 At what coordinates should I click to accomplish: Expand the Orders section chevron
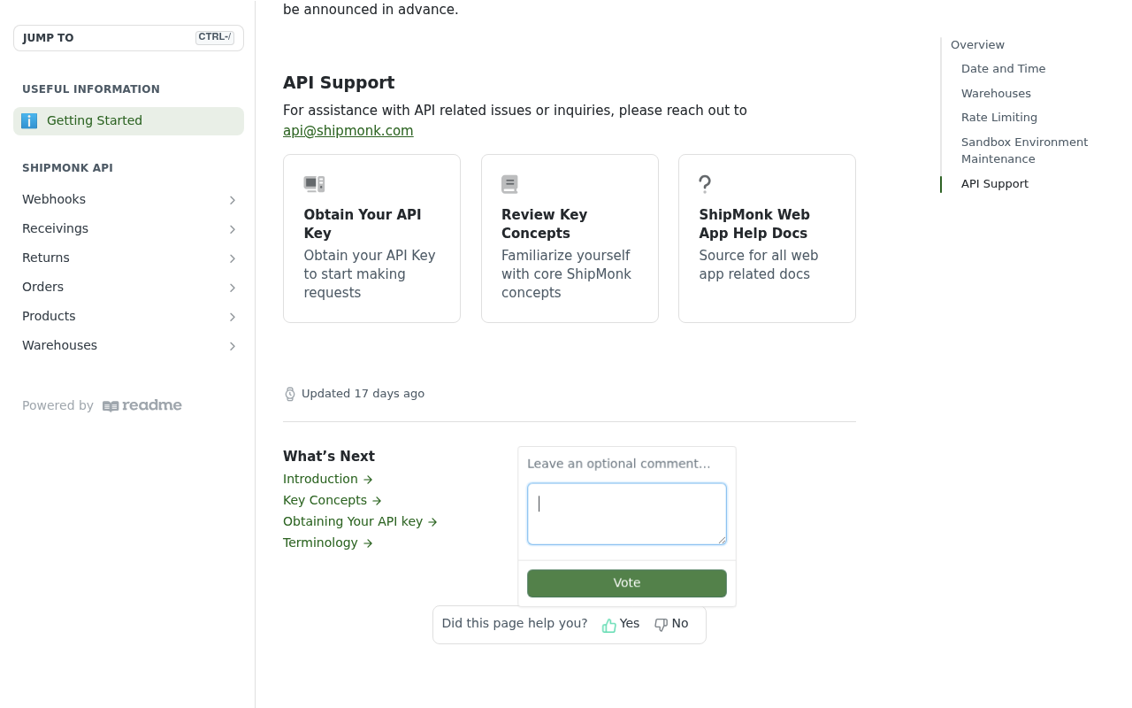click(233, 288)
